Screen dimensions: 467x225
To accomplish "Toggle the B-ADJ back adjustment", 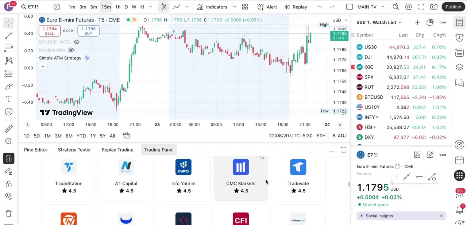I will (x=339, y=136).
